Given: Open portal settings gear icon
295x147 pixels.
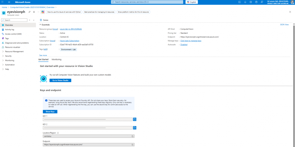Looking at the screenshot, I should [251, 2].
